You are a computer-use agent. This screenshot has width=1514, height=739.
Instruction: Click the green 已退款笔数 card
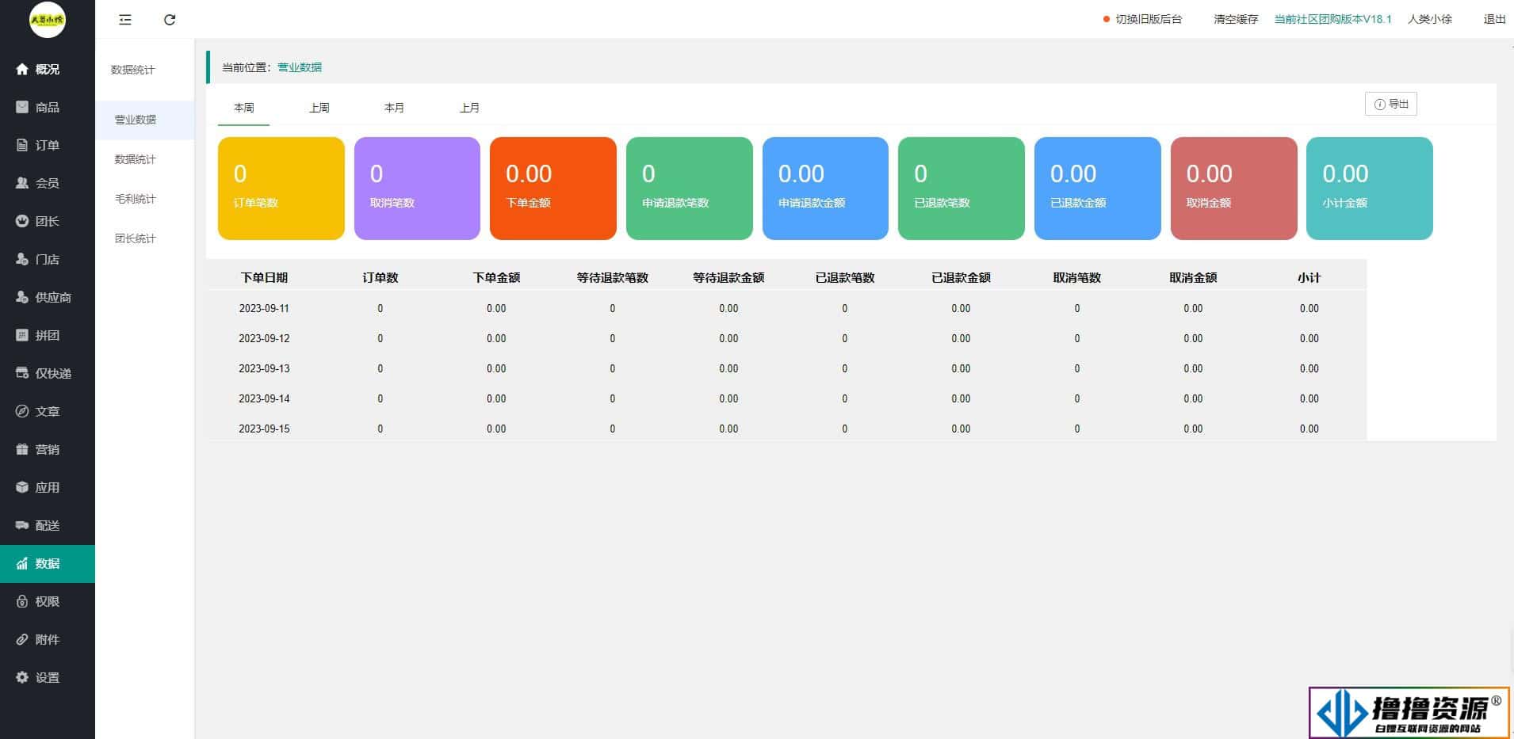[962, 189]
